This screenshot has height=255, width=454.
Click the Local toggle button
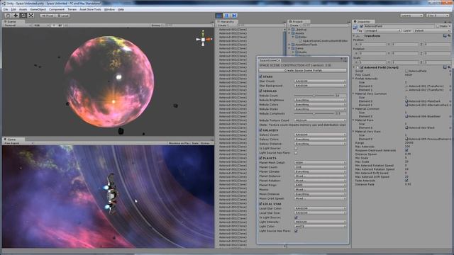pyautogui.click(x=62, y=16)
